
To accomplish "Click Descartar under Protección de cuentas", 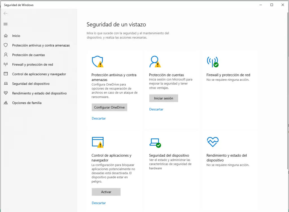I will tap(156, 109).
